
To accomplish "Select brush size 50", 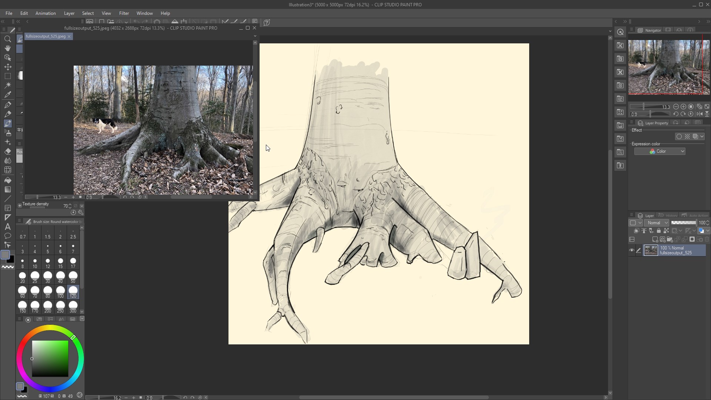I will (x=73, y=277).
